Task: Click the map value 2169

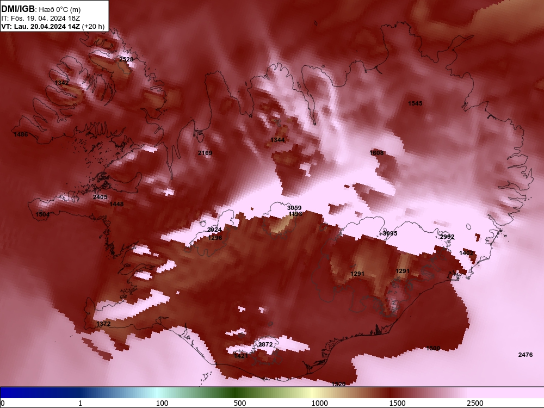Action: [x=205, y=153]
